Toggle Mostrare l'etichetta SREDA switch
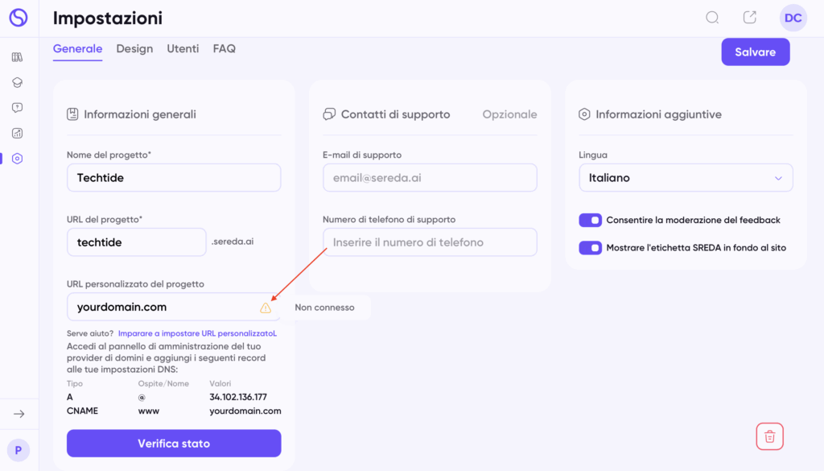 pyautogui.click(x=590, y=248)
